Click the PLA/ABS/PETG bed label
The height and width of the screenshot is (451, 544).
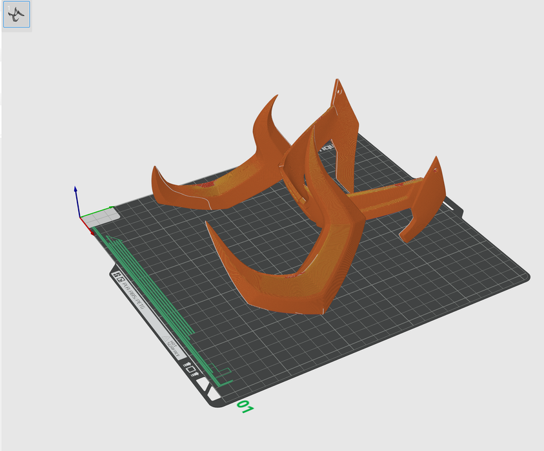(x=134, y=295)
